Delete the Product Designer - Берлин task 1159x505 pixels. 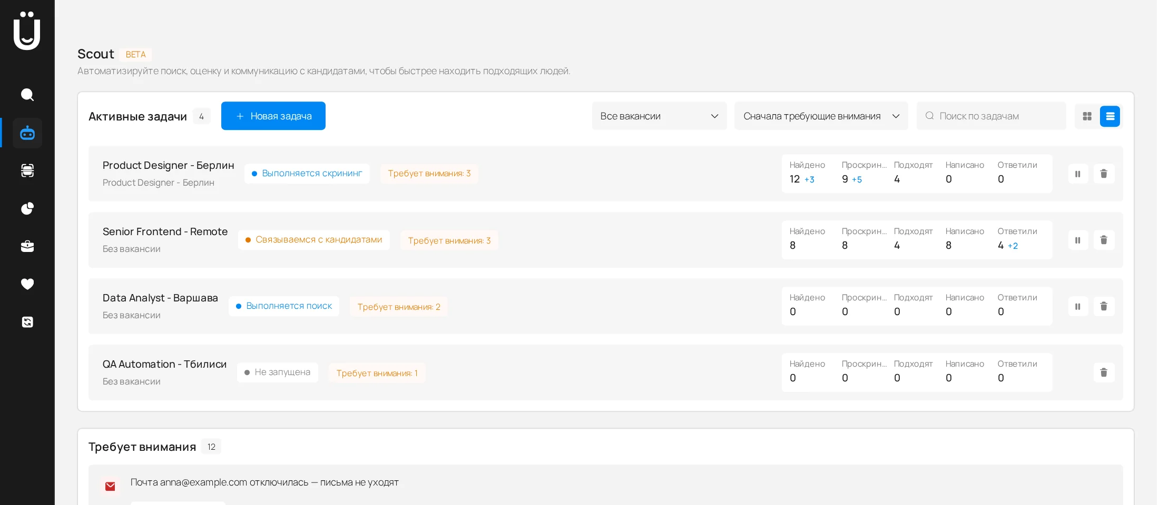1104,174
